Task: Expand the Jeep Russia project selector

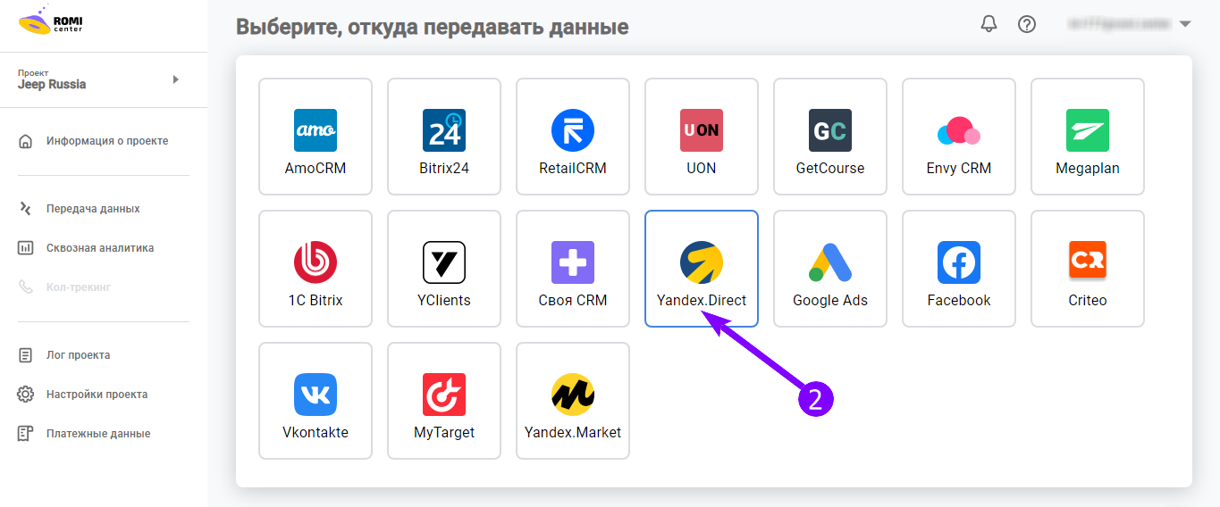Action: tap(104, 79)
